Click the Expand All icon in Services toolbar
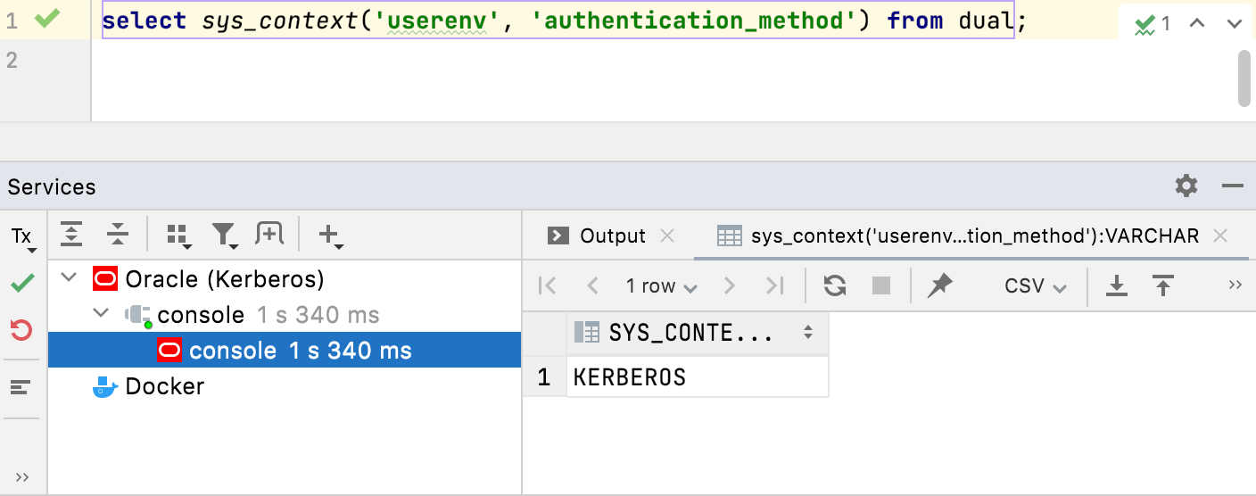The image size is (1256, 496). click(71, 235)
